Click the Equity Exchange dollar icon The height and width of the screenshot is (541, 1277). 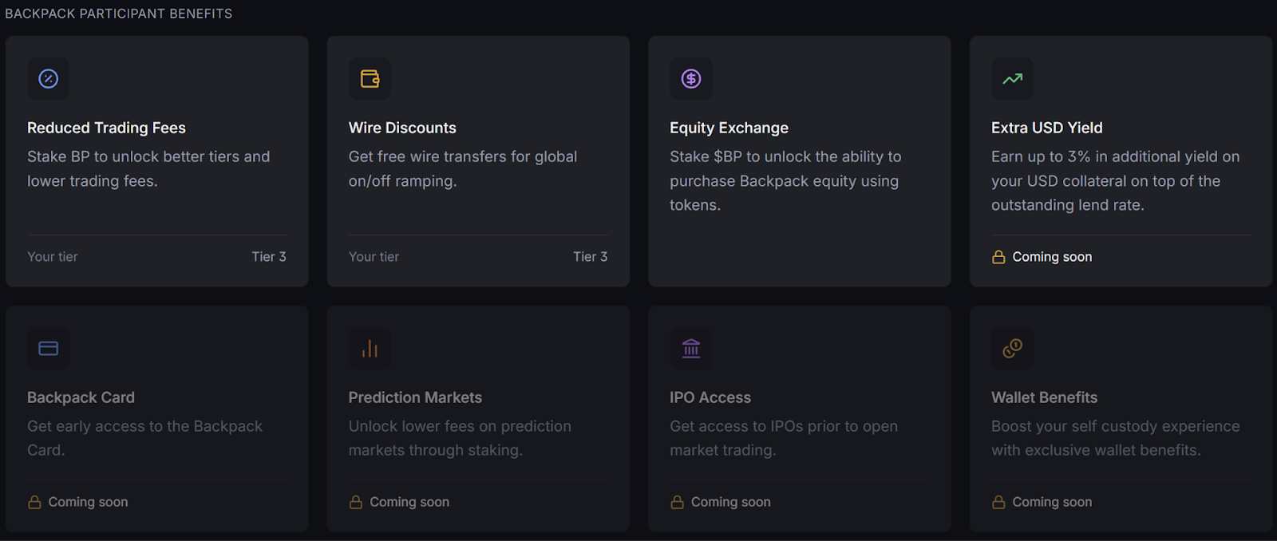tap(691, 79)
